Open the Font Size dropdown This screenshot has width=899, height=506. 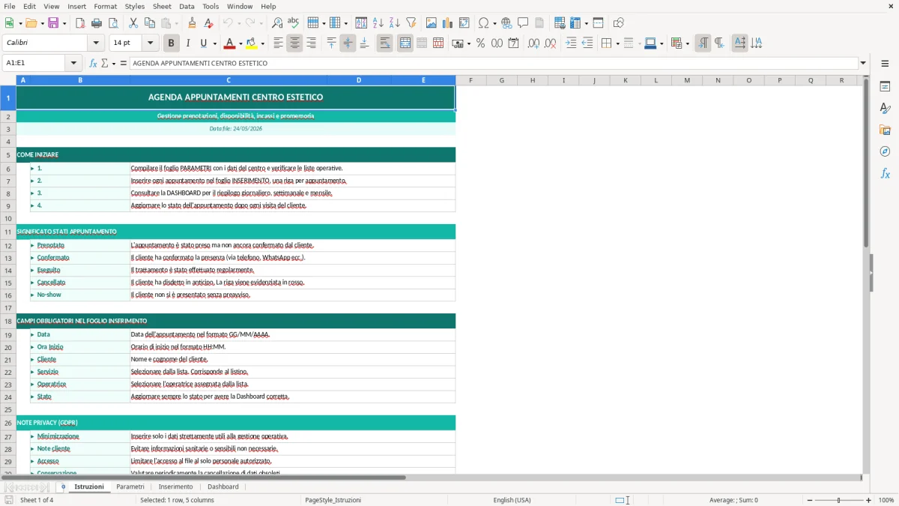point(150,43)
